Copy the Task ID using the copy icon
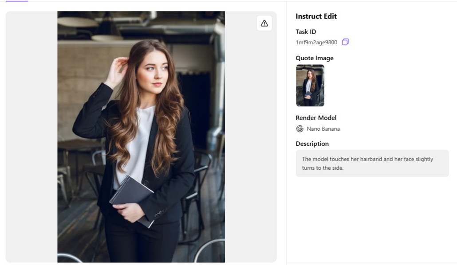The image size is (457, 265). [345, 42]
